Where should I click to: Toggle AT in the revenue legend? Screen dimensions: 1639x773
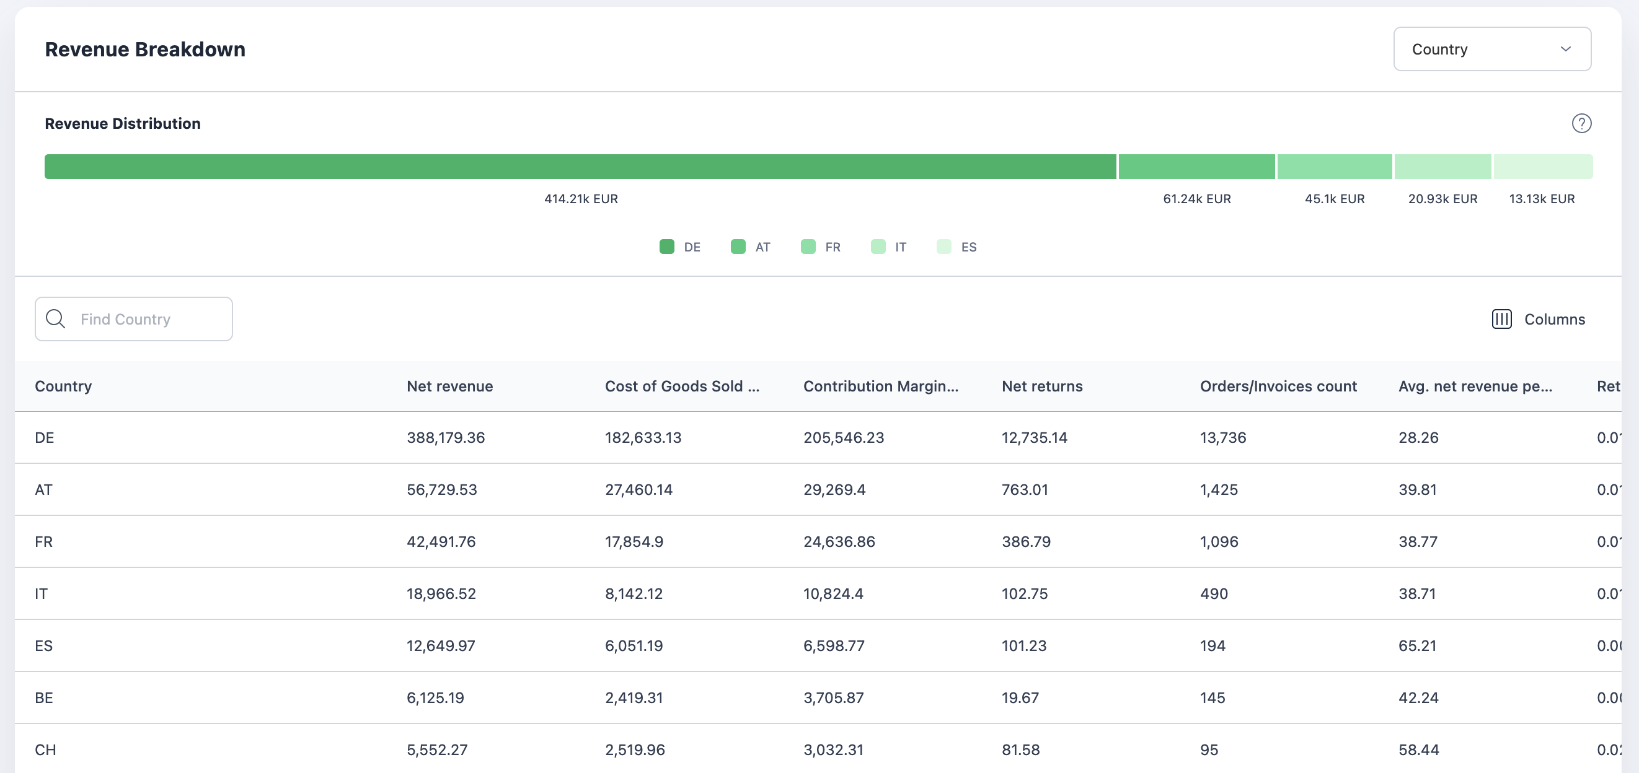click(x=738, y=247)
